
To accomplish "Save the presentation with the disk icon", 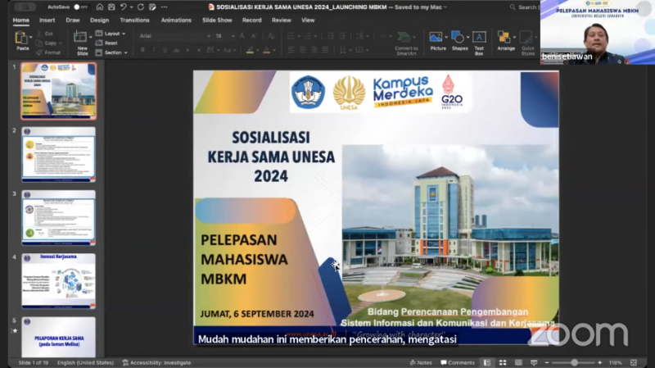I will 111,7.
